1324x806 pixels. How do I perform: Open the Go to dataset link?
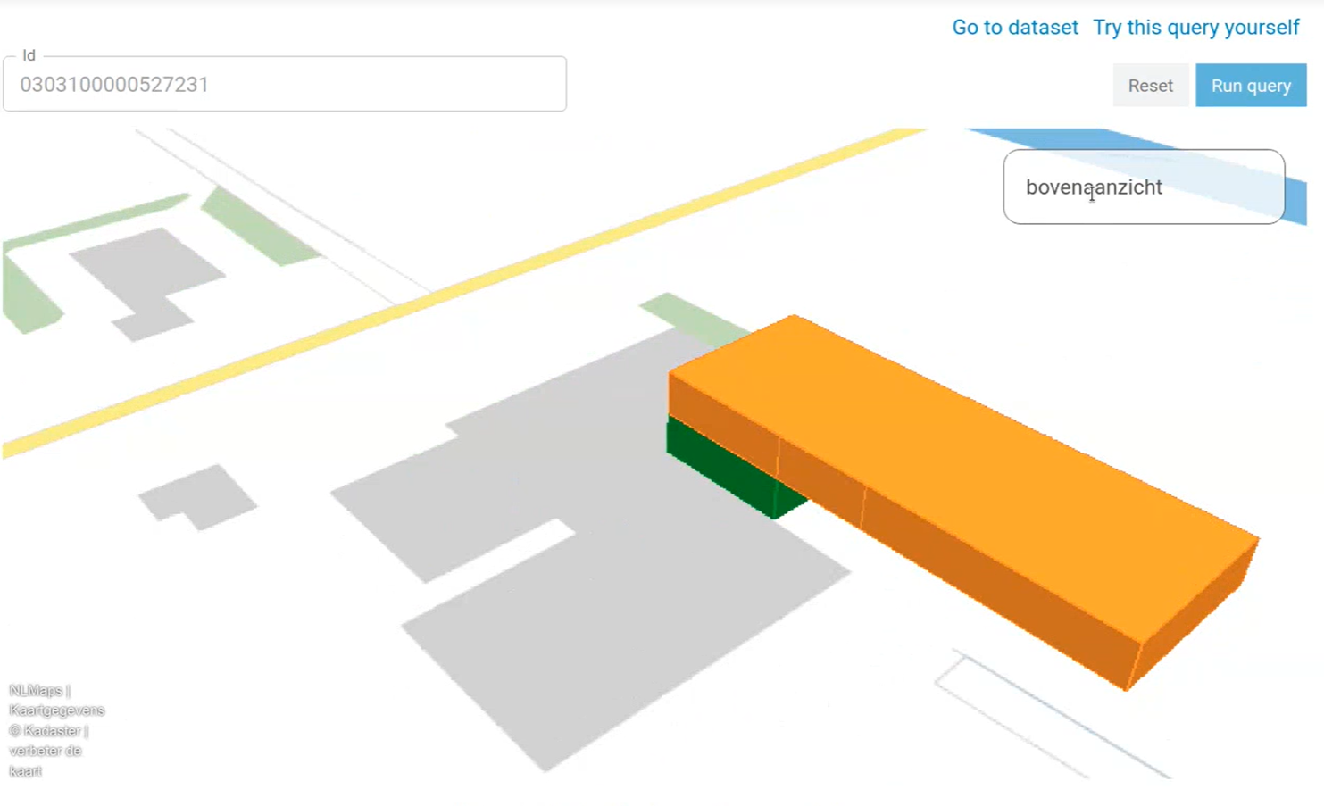pyautogui.click(x=1015, y=28)
